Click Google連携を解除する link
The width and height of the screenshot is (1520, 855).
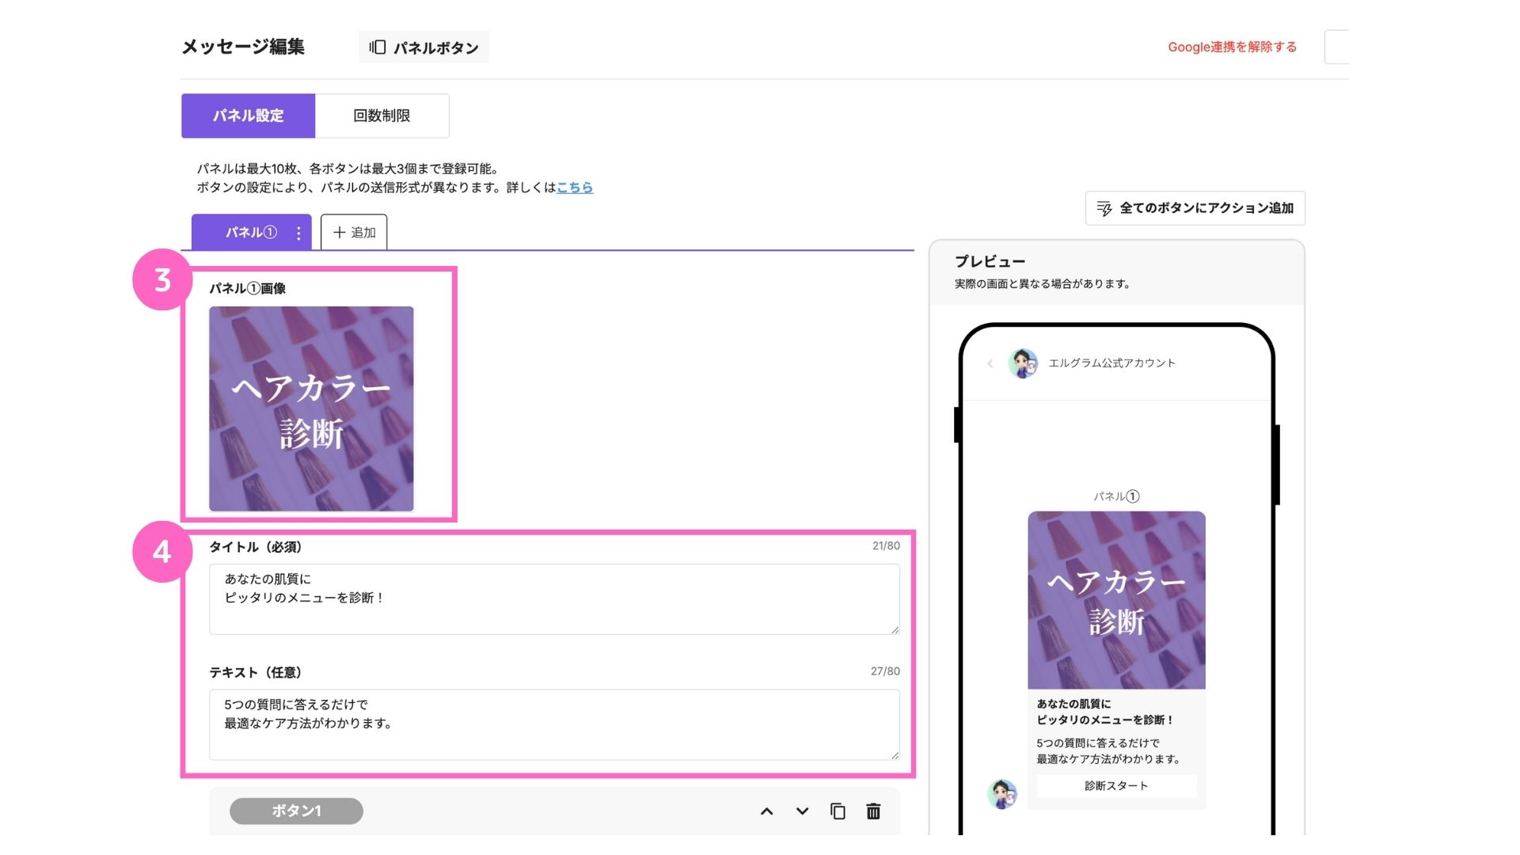[x=1232, y=47]
